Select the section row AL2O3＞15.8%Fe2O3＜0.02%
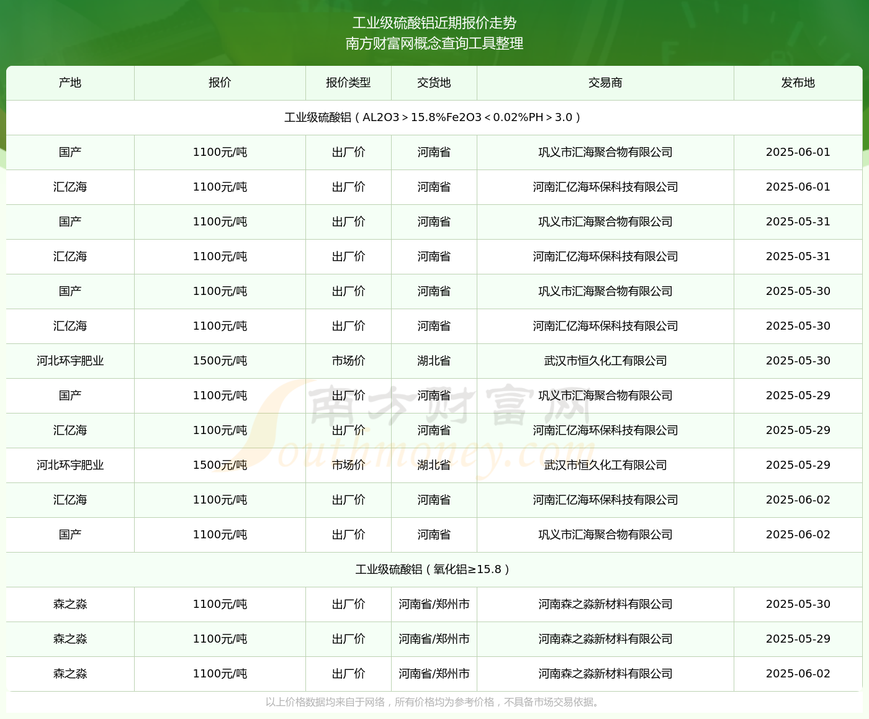 434,117
